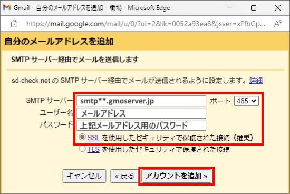This screenshot has height=194, width=290.
Task: Click the Read aloud icon in address bar
Action: pyautogui.click(x=278, y=24)
